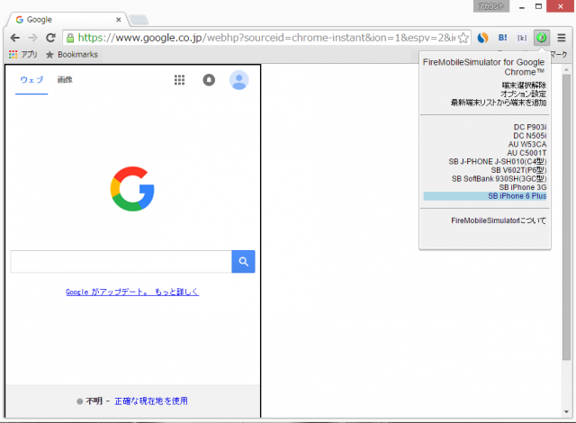Open the Bookmarks folder in bookmarks bar

[x=72, y=54]
